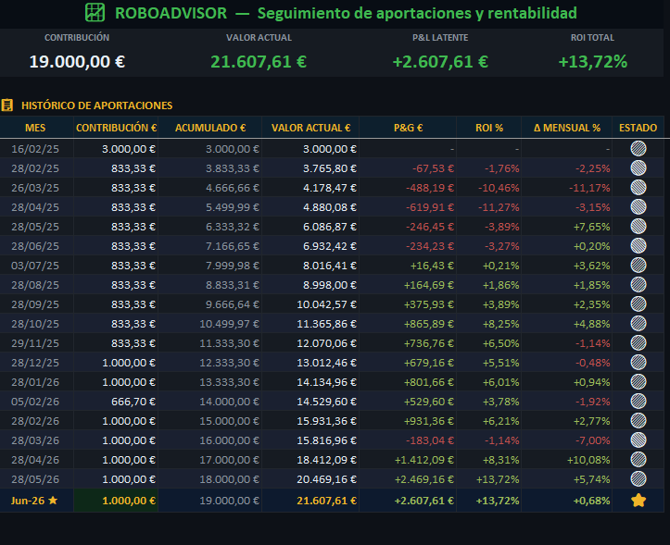The image size is (670, 545).
Task: Click the -7,00% monthly change cell
Action: pos(567,440)
